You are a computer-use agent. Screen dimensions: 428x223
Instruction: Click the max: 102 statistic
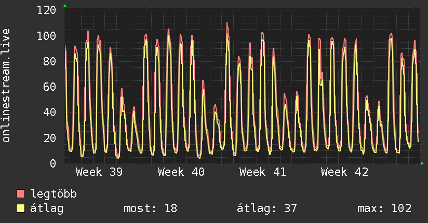[384, 208]
